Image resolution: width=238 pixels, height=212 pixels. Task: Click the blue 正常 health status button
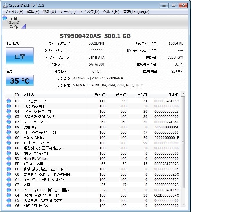[x=20, y=56]
